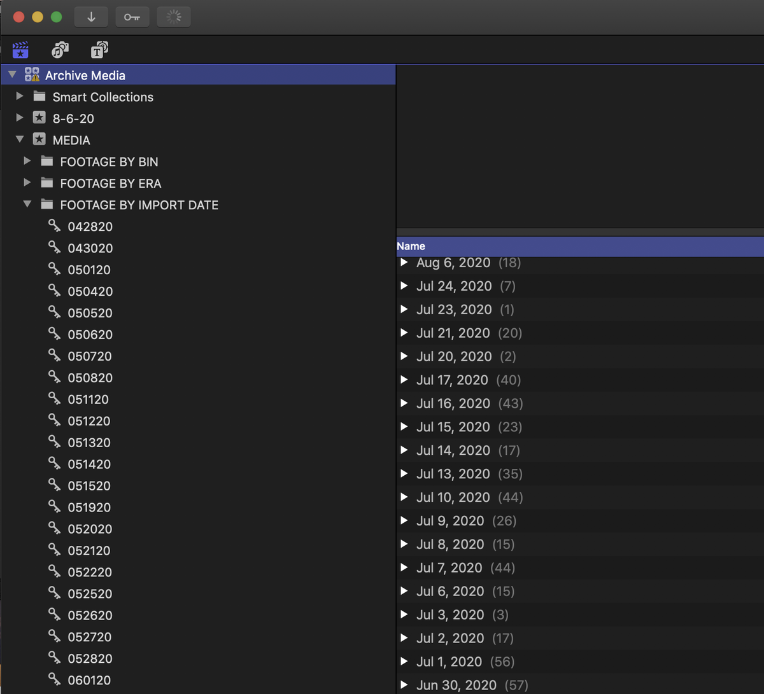Click the Smart Collections folder icon

[x=39, y=97]
